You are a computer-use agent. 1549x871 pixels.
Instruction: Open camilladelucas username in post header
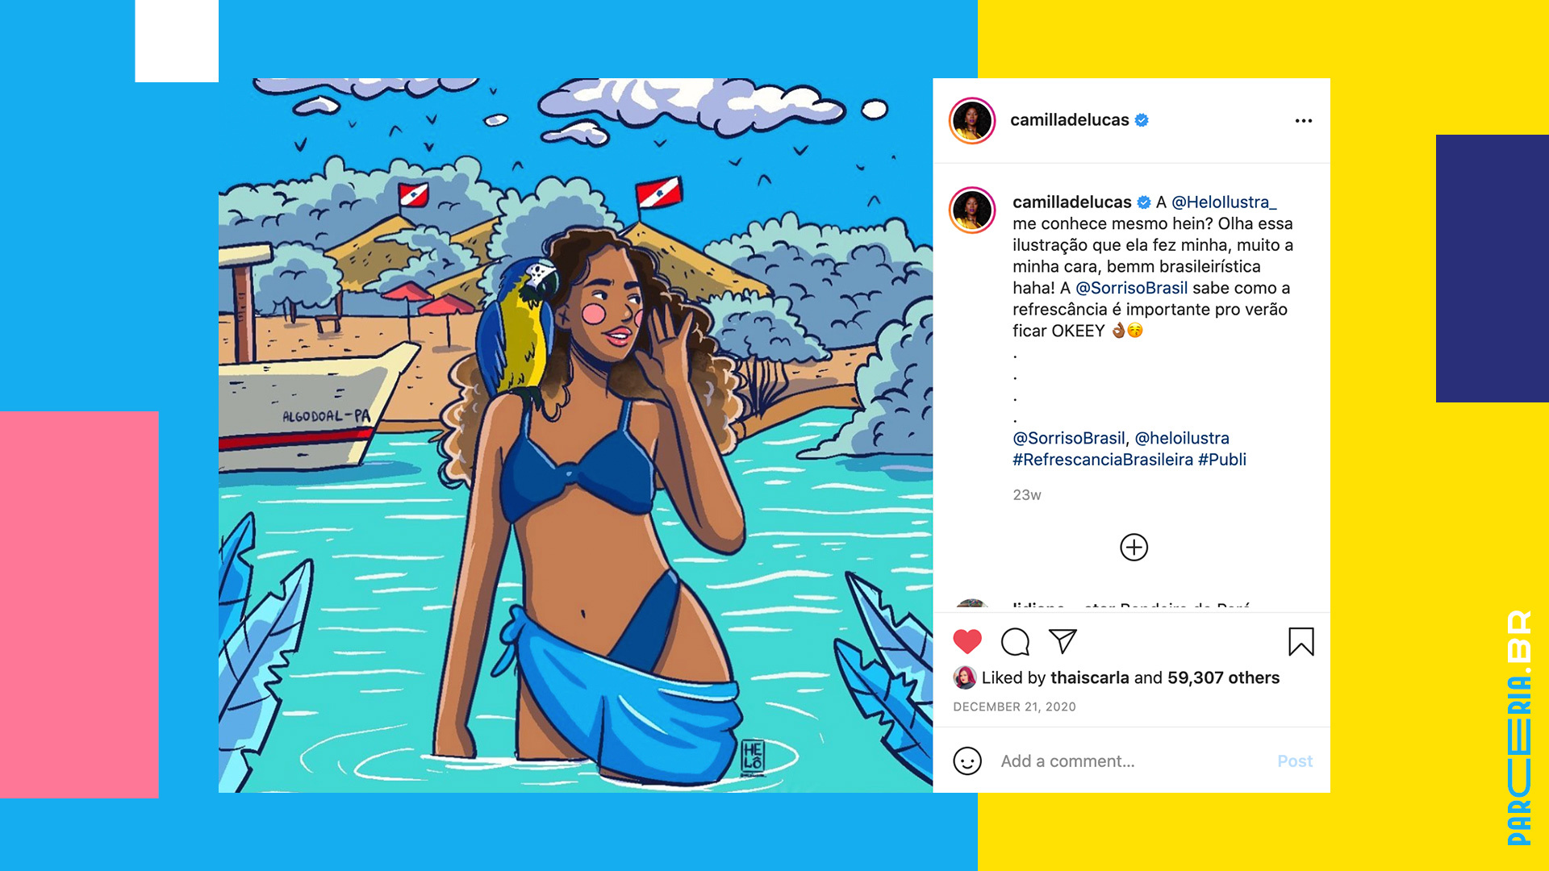[1070, 120]
